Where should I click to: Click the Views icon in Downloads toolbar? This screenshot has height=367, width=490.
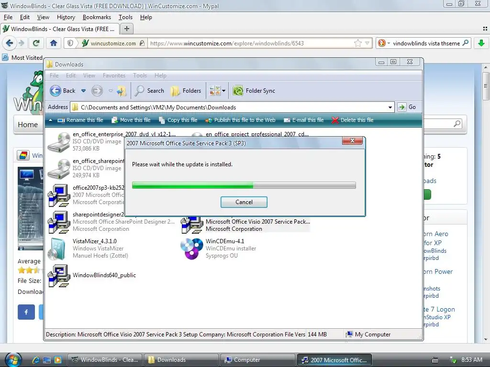coord(215,90)
